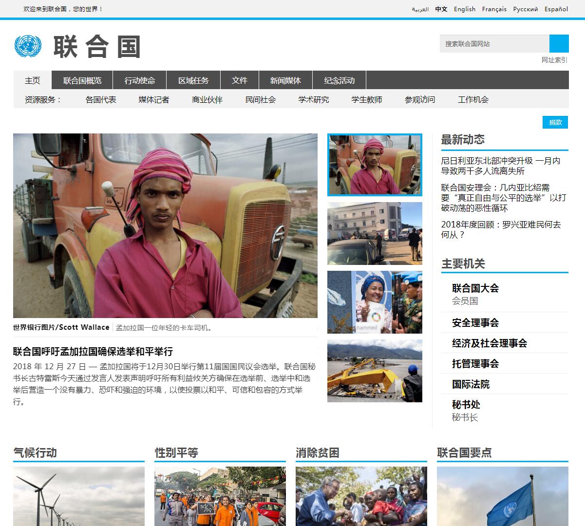Click the 主要机关 heading
Image resolution: width=585 pixels, height=526 pixels.
[463, 263]
